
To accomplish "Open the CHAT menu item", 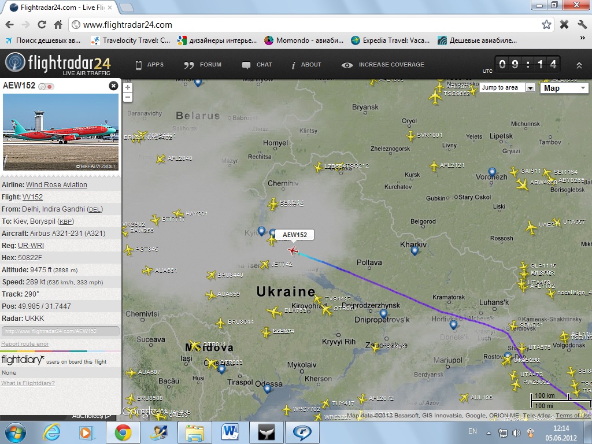I will (x=257, y=65).
